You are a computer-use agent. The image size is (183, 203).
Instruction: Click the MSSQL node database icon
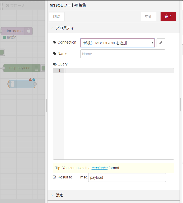pyautogui.click(x=13, y=84)
